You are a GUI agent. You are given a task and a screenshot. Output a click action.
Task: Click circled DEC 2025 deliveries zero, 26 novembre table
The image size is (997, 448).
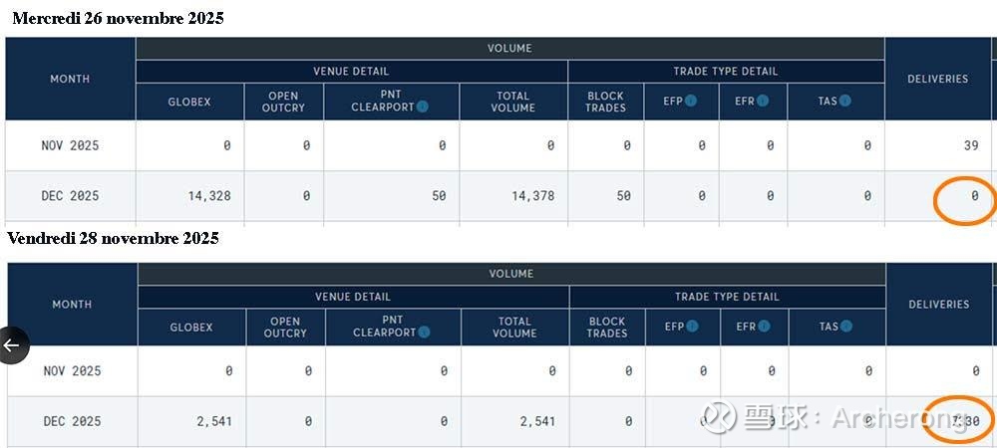coord(974,196)
